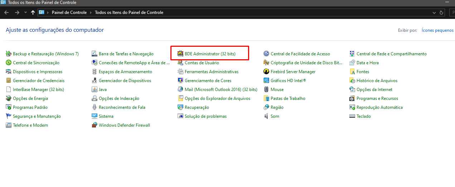Image resolution: width=455 pixels, height=187 pixels.
Task: Open Opções de Indexação
Action: point(119,98)
